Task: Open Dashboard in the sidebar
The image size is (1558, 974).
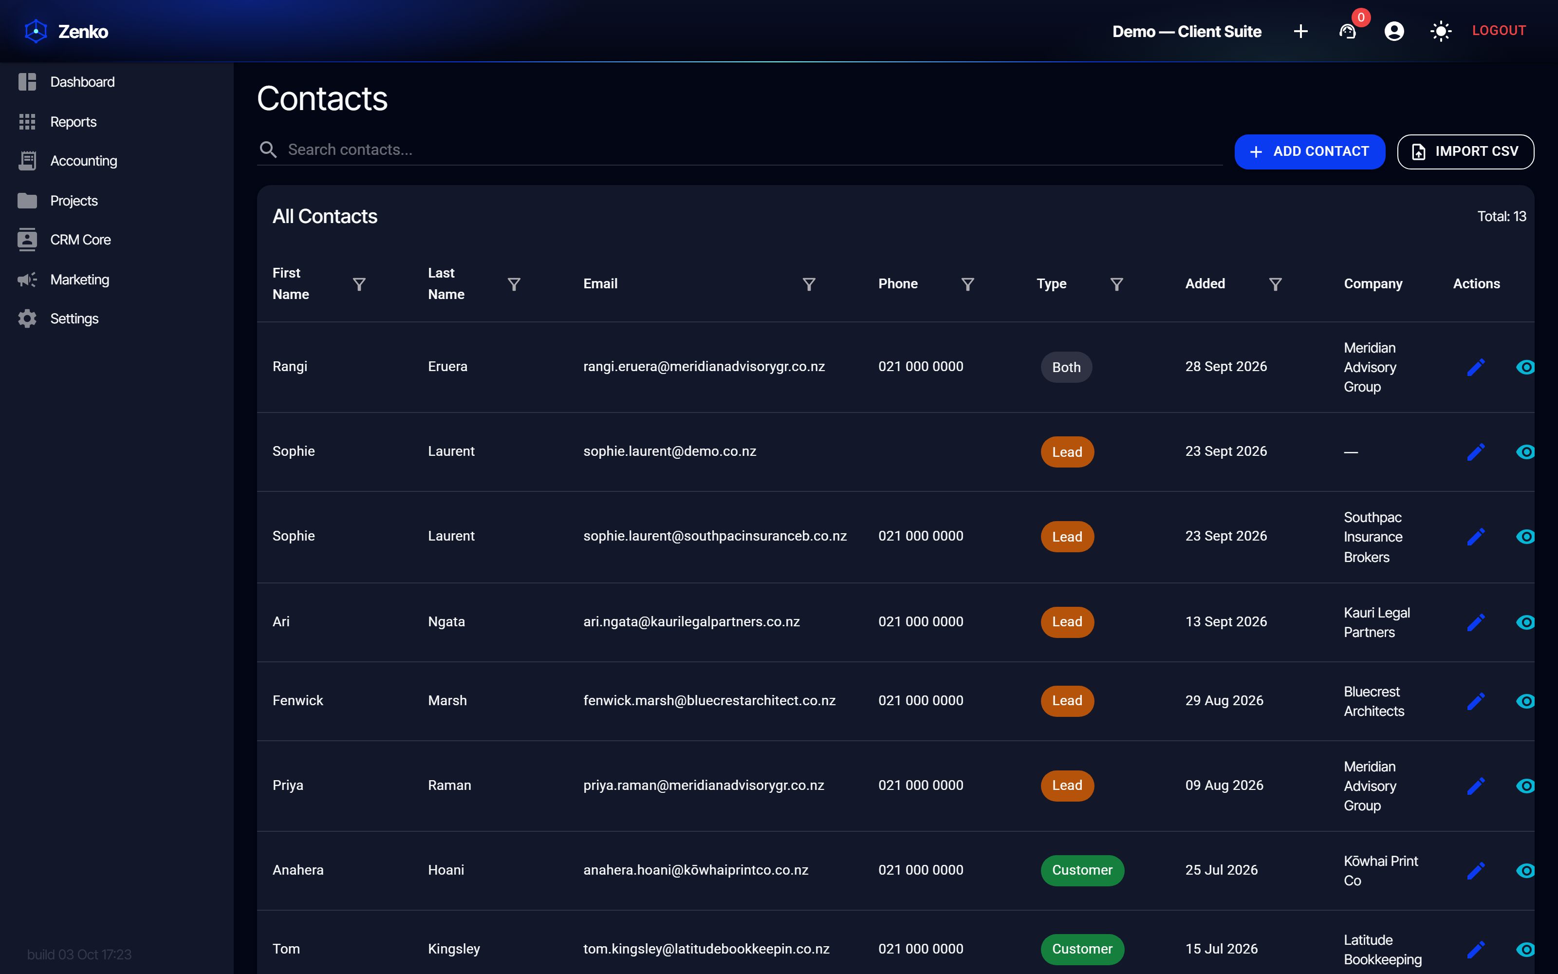Action: [116, 82]
